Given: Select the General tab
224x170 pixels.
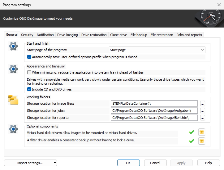Looking at the screenshot, I should 12,34.
